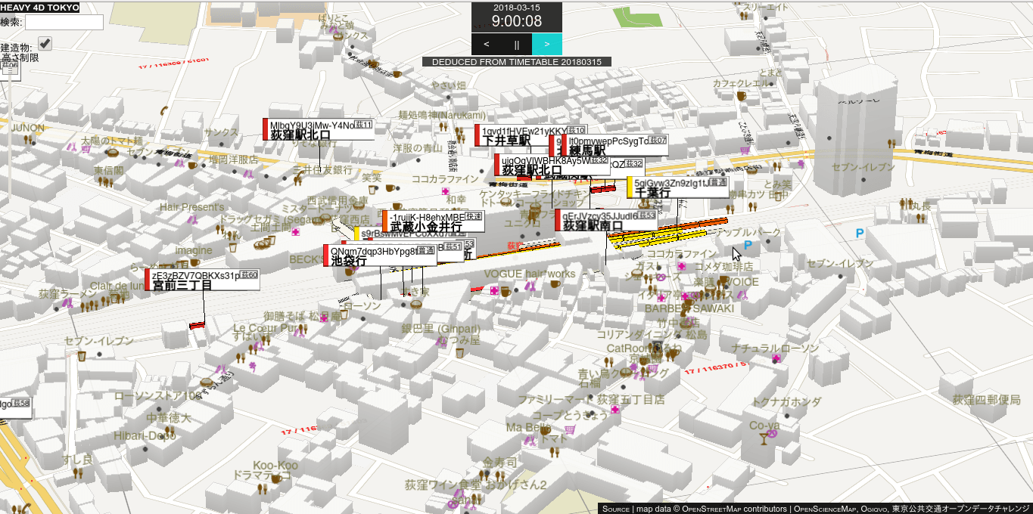Step time backward with the < button
Viewport: 1033px width, 514px height.
click(487, 44)
